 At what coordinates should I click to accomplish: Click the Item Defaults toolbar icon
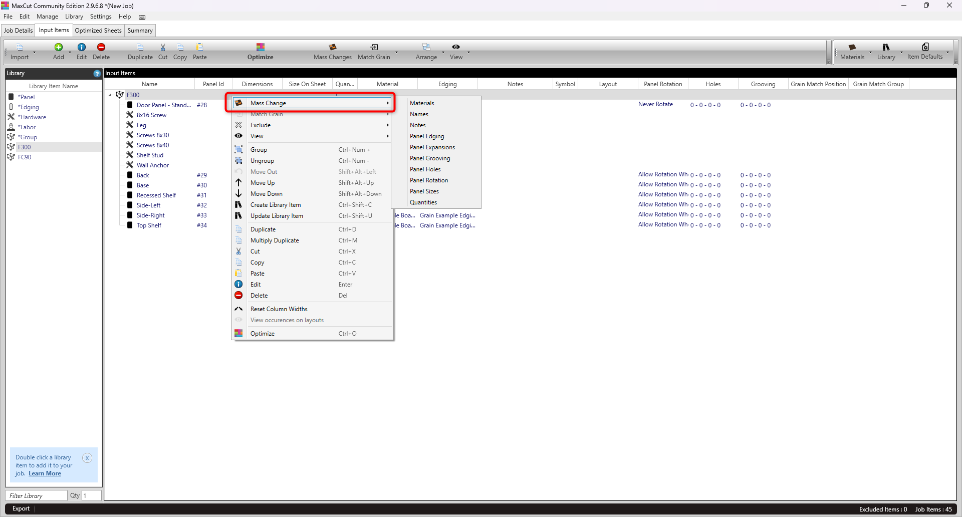coord(925,47)
